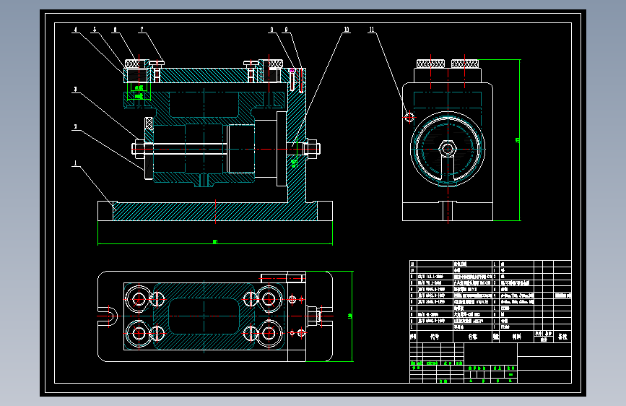Select the 备注 header in the parts list
Viewport: 626px width, 406px height.
[562, 337]
